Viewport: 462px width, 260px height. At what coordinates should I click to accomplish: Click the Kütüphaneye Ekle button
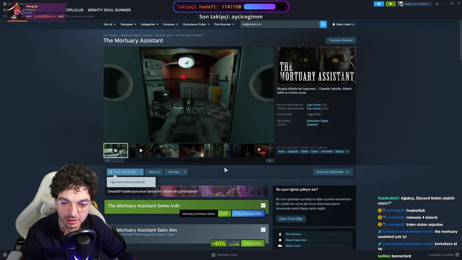pyautogui.click(x=248, y=213)
